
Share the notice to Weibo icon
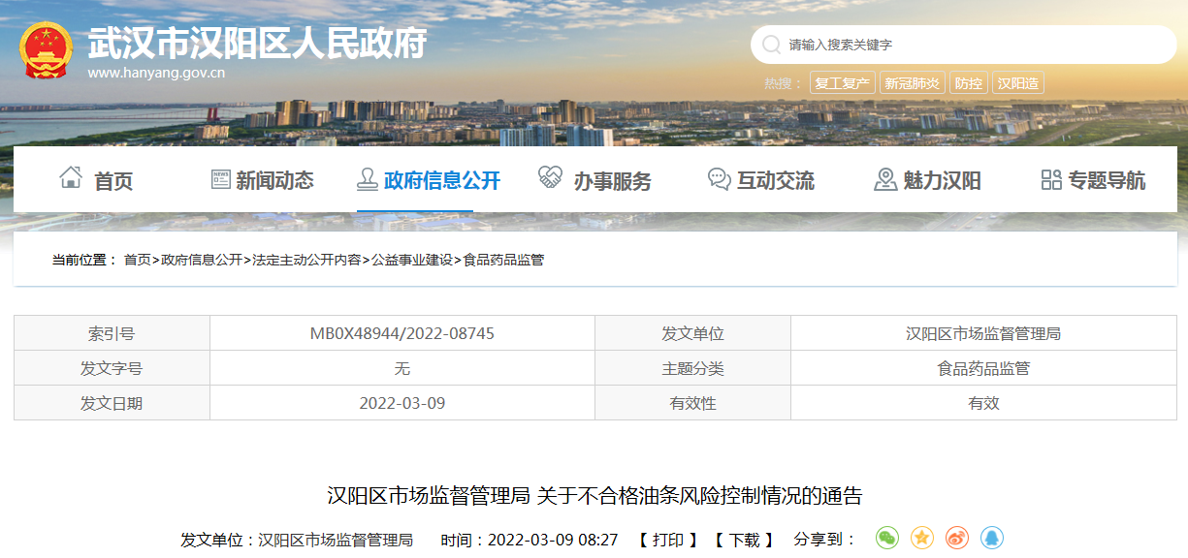click(957, 539)
